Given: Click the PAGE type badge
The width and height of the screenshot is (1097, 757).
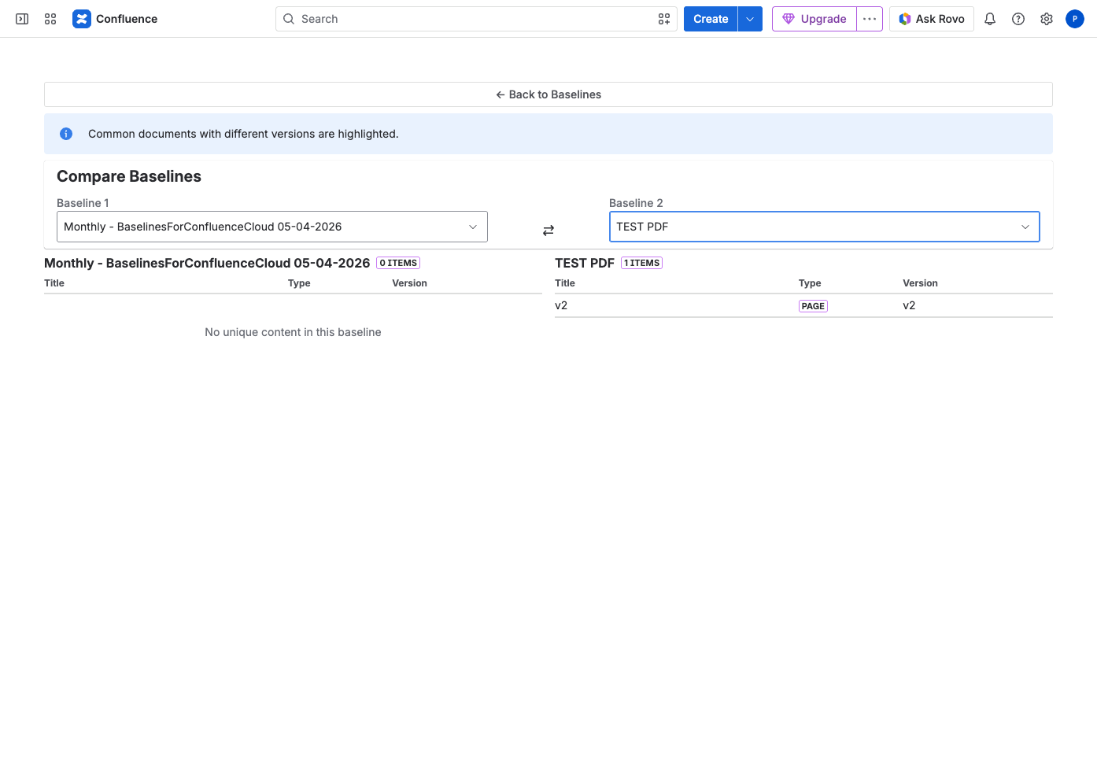Looking at the screenshot, I should point(813,306).
